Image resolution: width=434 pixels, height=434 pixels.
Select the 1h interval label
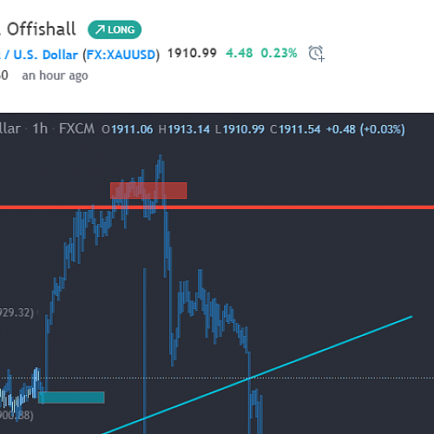tap(40, 128)
